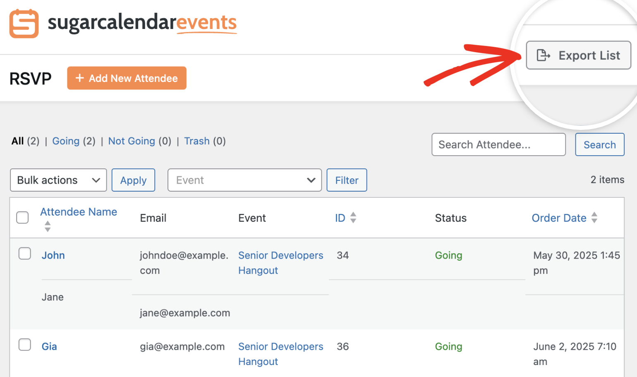Check the box next to Gia
This screenshot has height=377, width=637.
(x=25, y=344)
